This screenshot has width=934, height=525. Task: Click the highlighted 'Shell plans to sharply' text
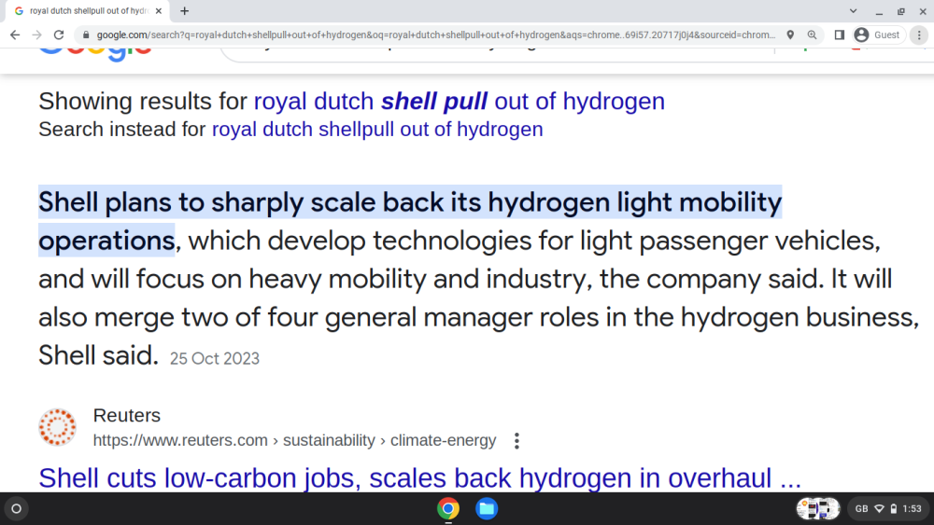(x=410, y=221)
